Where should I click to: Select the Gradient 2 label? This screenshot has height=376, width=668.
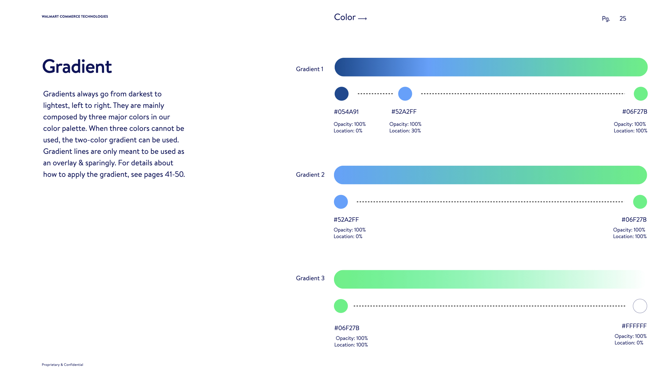[x=310, y=175]
